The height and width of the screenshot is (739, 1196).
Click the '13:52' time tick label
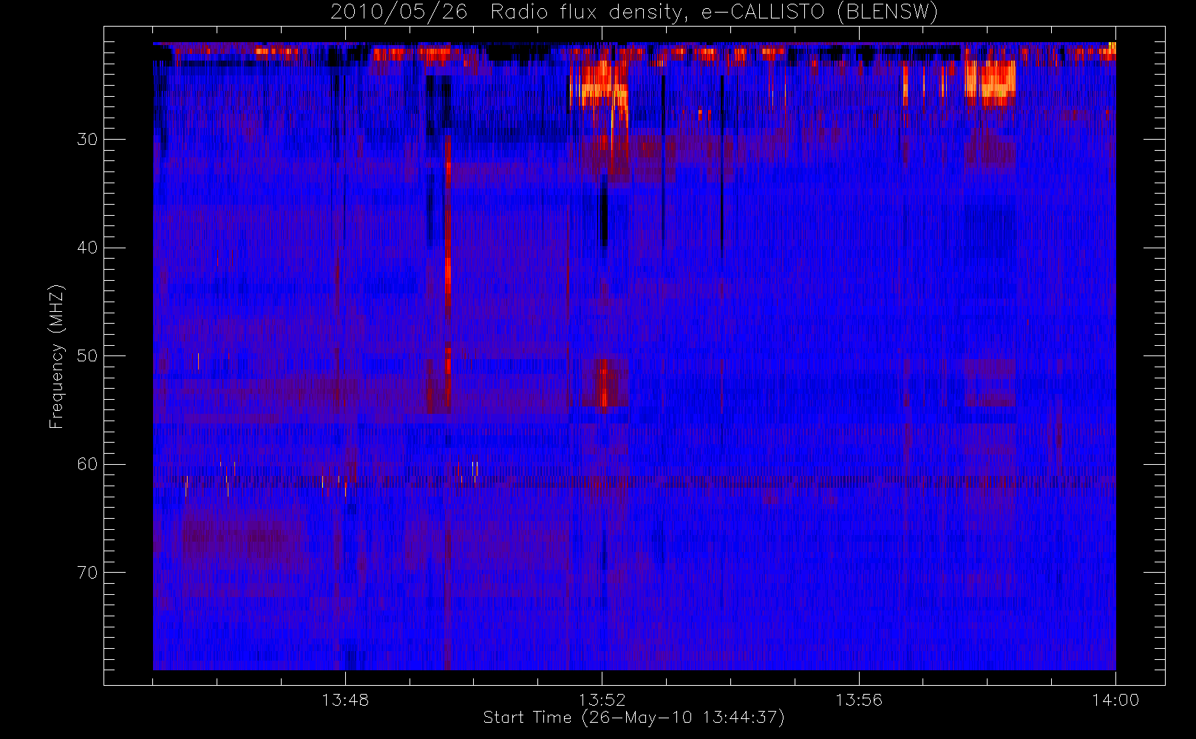pyautogui.click(x=602, y=700)
